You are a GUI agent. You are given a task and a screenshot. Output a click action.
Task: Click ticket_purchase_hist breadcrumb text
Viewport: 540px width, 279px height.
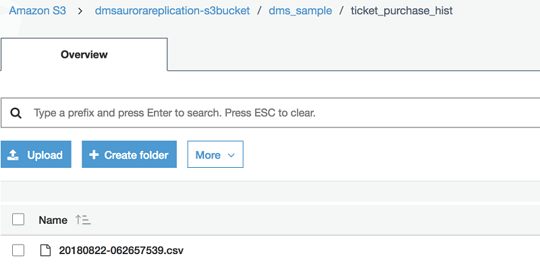[x=402, y=11]
